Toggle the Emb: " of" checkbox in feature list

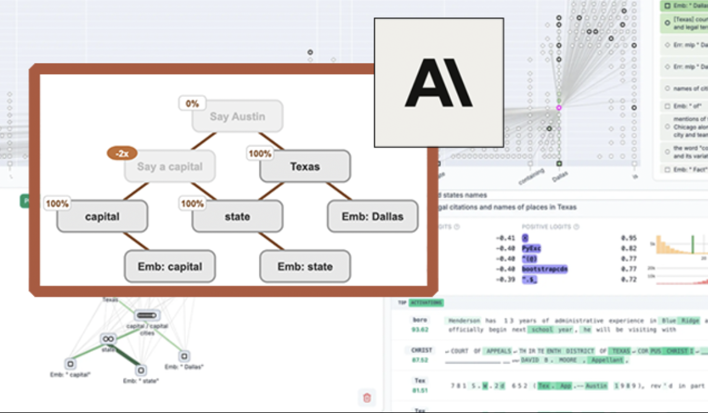point(667,106)
